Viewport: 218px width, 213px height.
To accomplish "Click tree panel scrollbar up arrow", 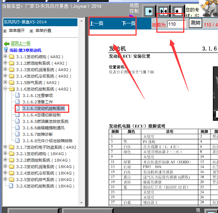I will 82,21.
